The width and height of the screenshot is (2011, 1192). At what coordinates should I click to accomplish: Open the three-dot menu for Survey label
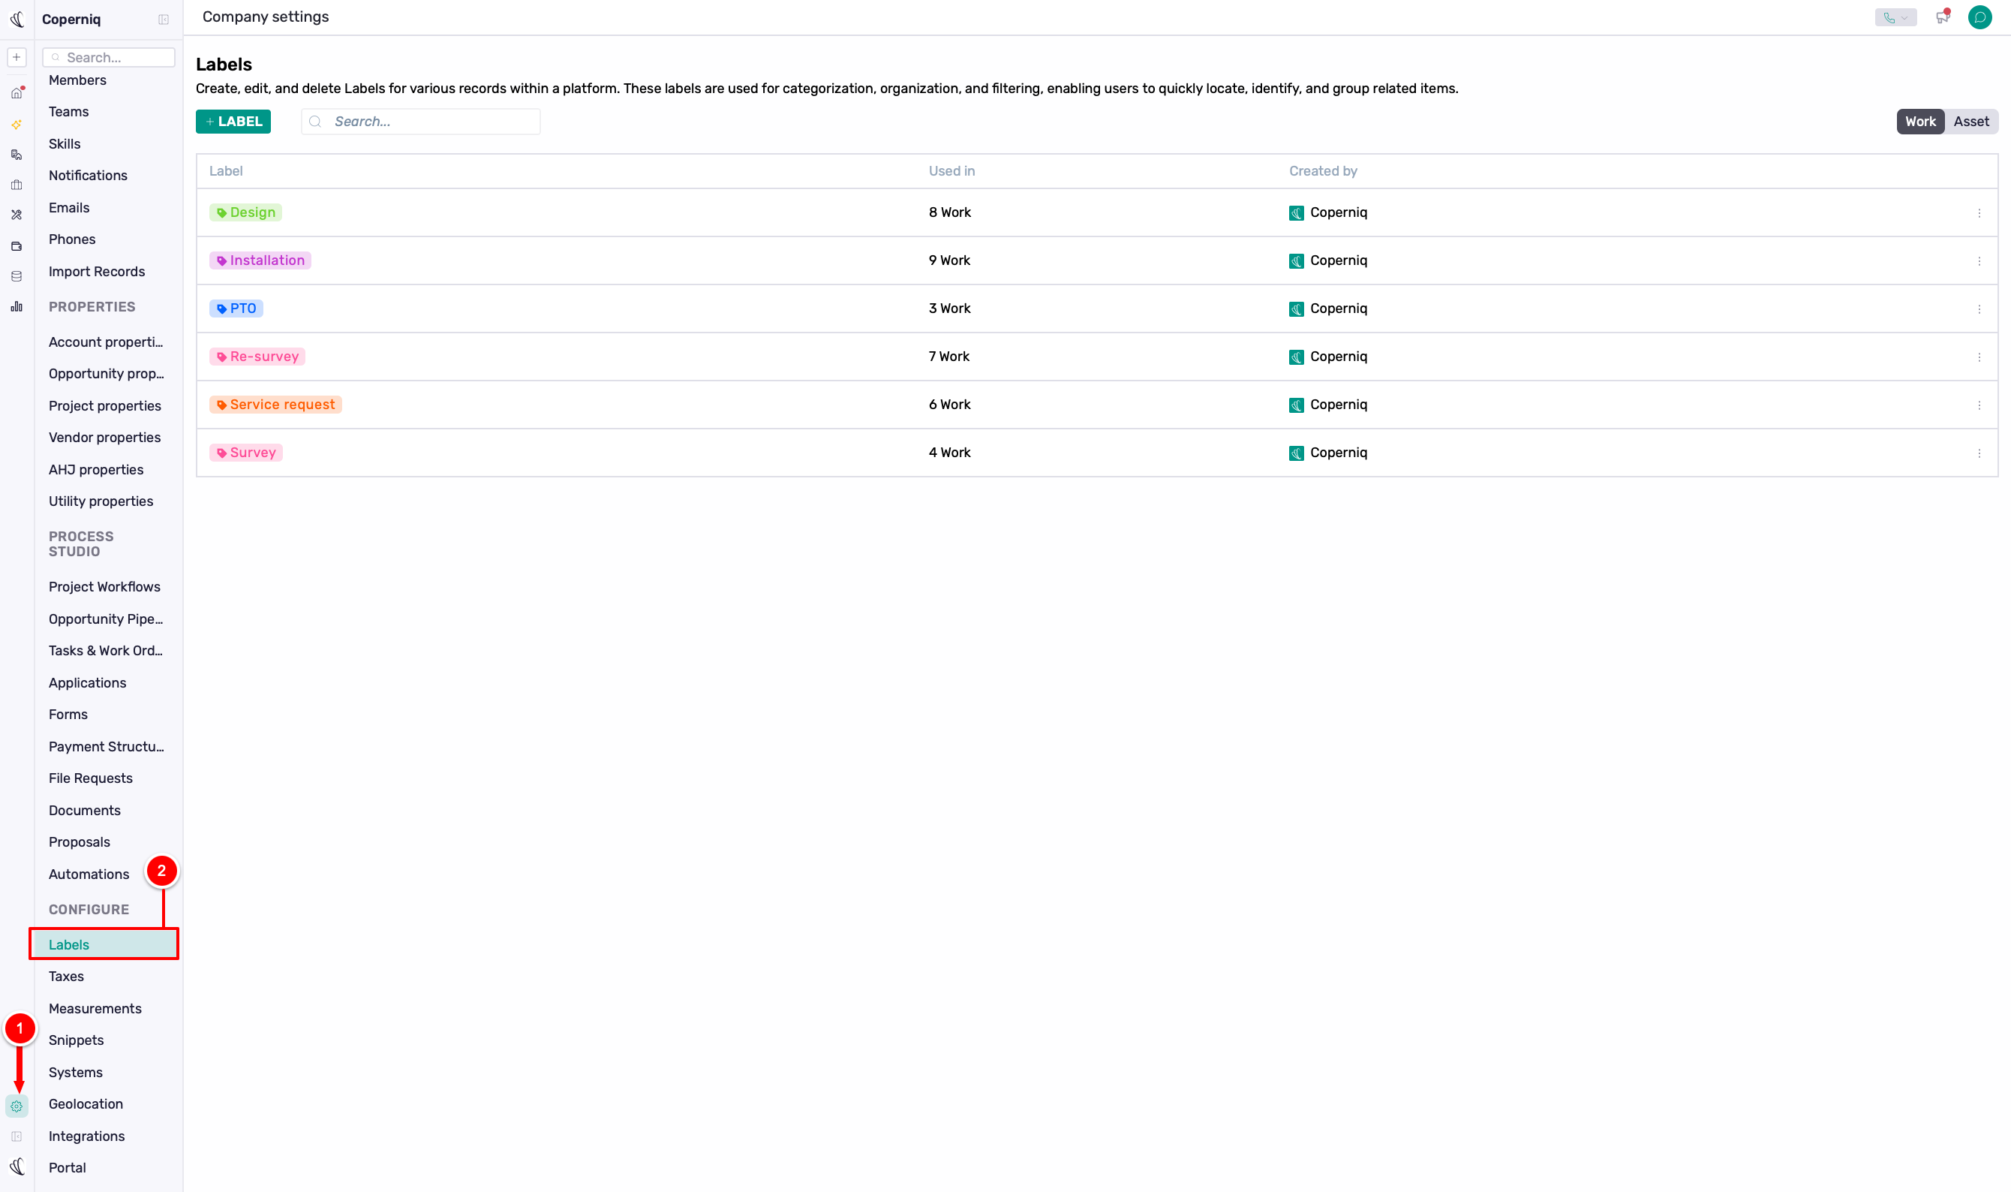pos(1979,453)
